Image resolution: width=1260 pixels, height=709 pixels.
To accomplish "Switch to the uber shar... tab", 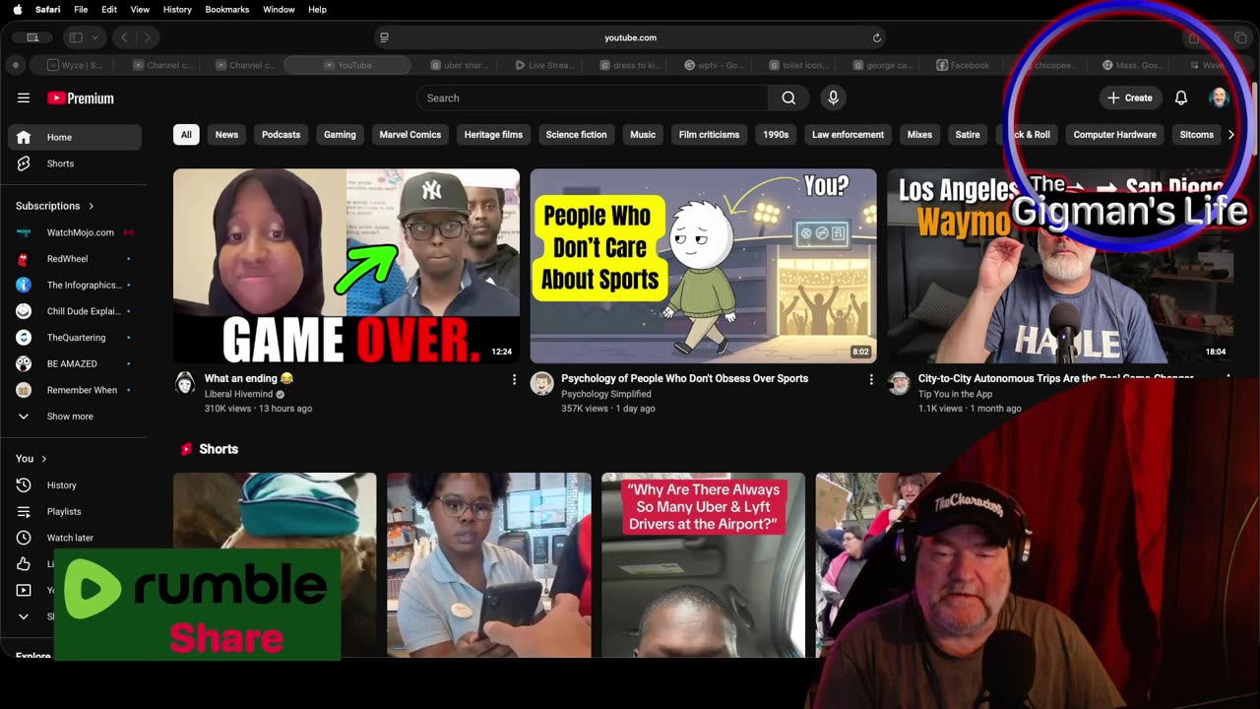I will click(x=459, y=65).
